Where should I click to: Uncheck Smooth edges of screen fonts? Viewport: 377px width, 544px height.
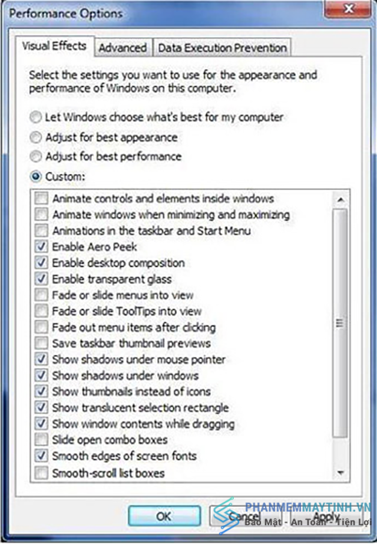[41, 456]
